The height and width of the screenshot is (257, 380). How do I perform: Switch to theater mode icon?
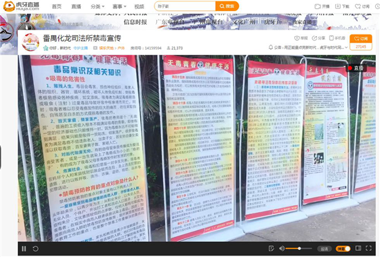[358, 248]
